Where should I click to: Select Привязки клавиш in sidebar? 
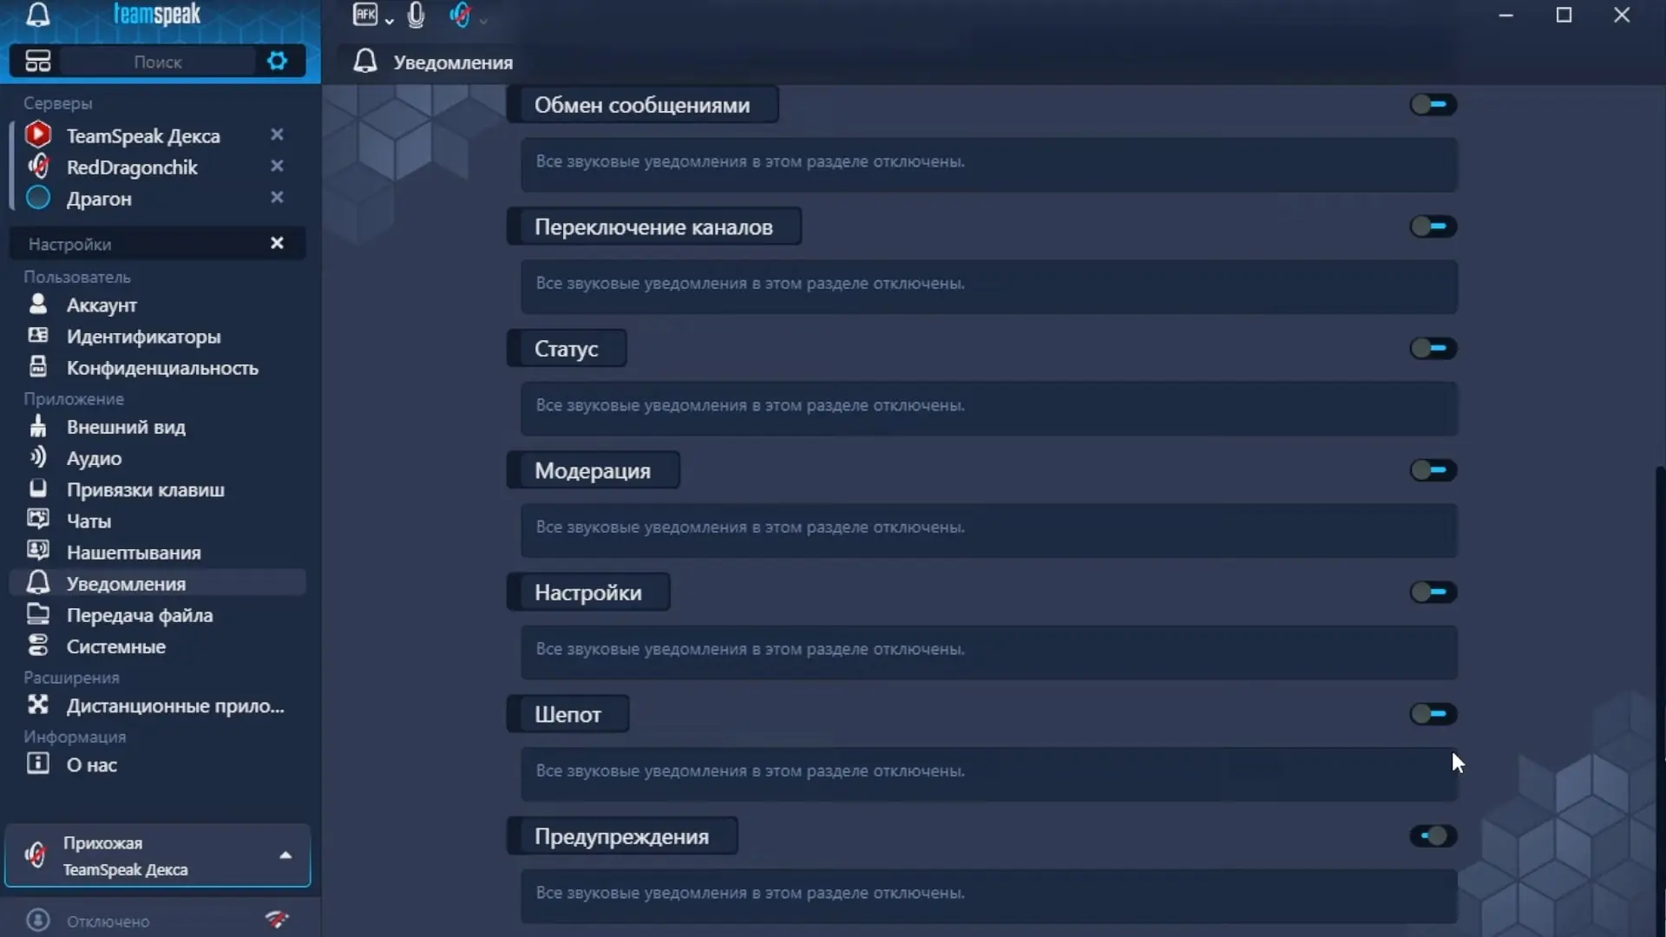(145, 489)
